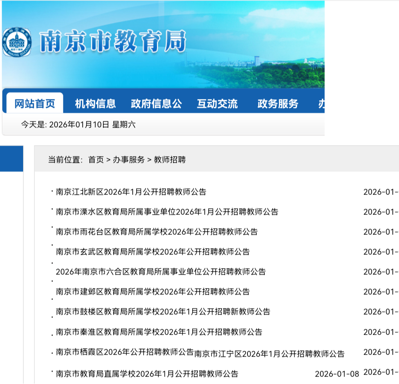Open the 网站首页 tab
Viewport: 399px width, 384px height.
(34, 104)
